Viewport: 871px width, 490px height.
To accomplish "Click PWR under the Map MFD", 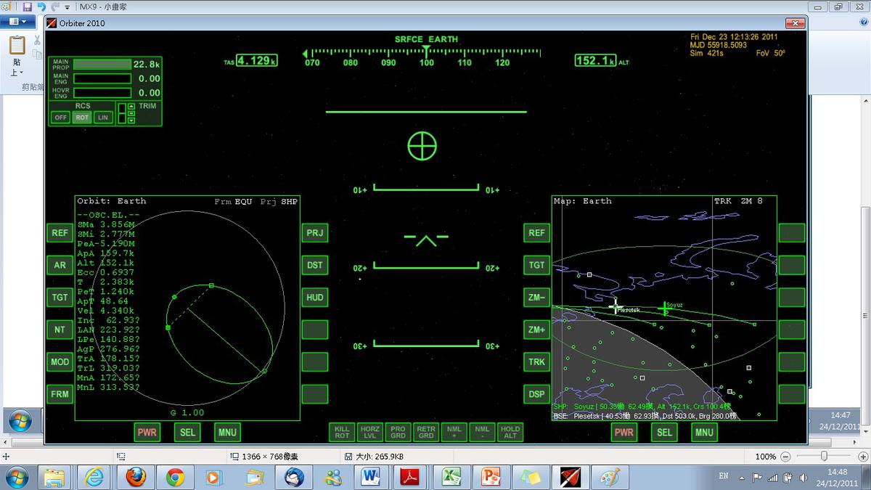I will pyautogui.click(x=624, y=432).
